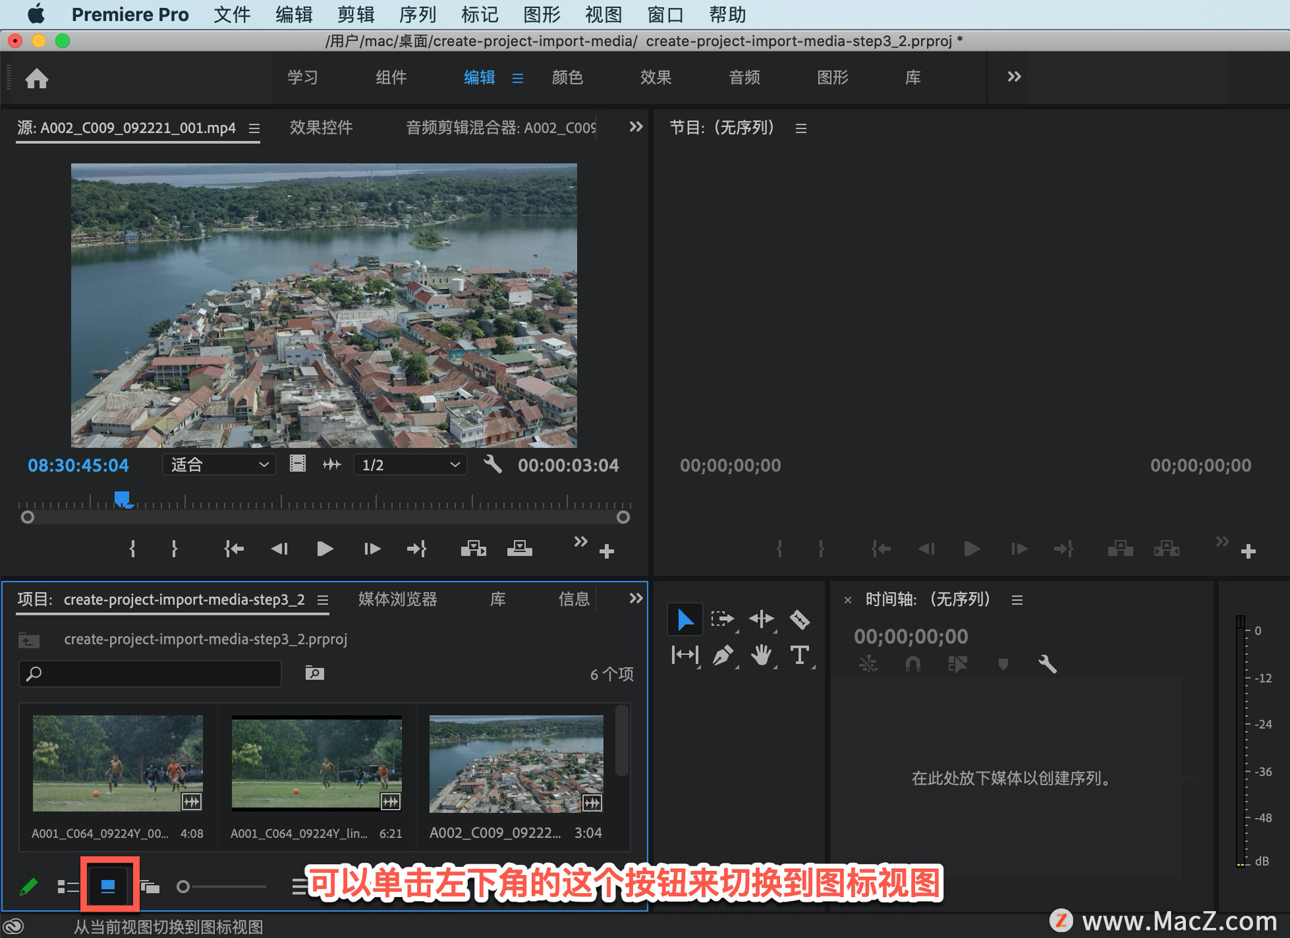Open source monitor wrench settings
Screen dimensions: 1290x938
492,464
